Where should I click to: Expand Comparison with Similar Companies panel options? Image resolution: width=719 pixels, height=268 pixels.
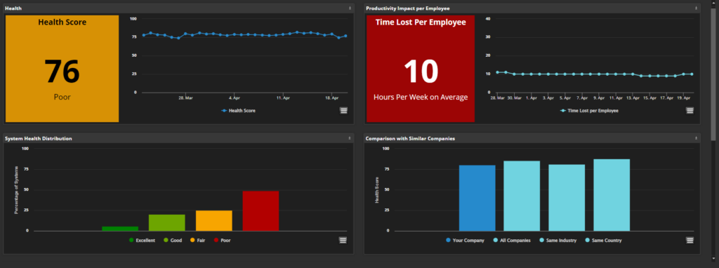coord(697,138)
